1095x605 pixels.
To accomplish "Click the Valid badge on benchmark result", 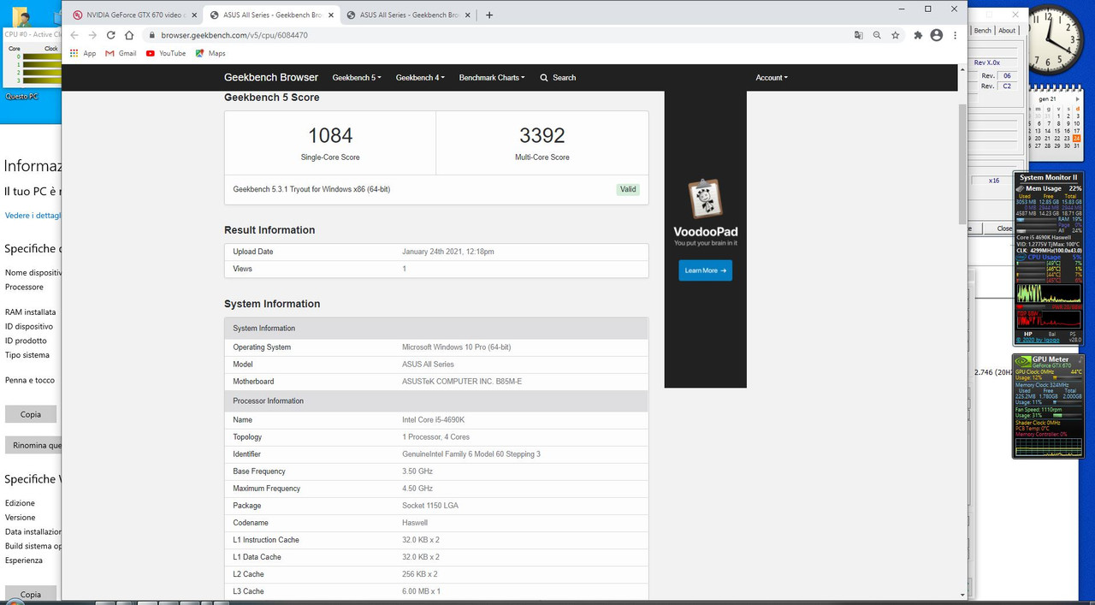I will [628, 189].
